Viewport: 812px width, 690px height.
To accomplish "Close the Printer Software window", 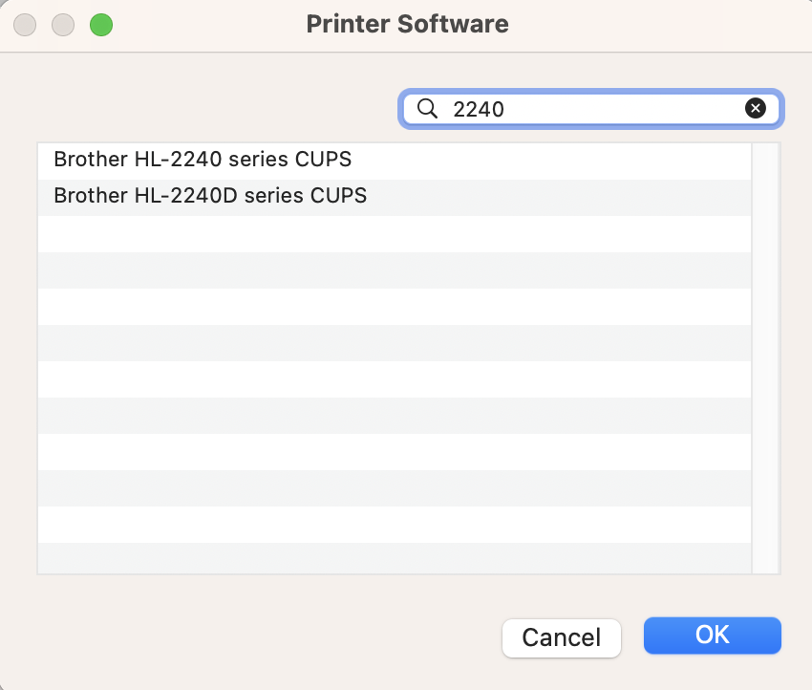I will coord(25,25).
